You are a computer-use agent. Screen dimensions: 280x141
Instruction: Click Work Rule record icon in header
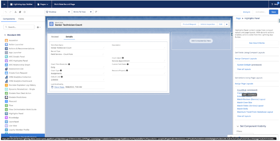click(51, 24)
